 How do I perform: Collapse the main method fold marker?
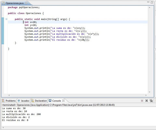point(6,19)
